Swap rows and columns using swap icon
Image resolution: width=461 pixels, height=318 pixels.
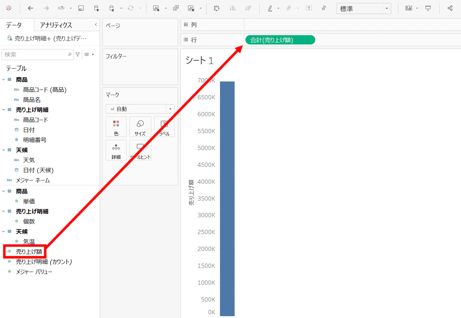pos(217,8)
